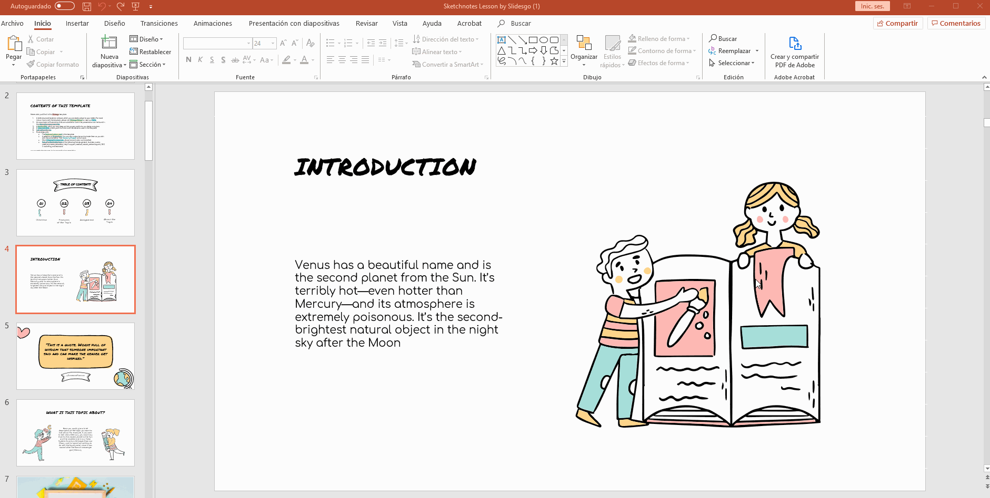The width and height of the screenshot is (990, 498).
Task: Click the Inic. ses. sign-in button
Action: 873,6
